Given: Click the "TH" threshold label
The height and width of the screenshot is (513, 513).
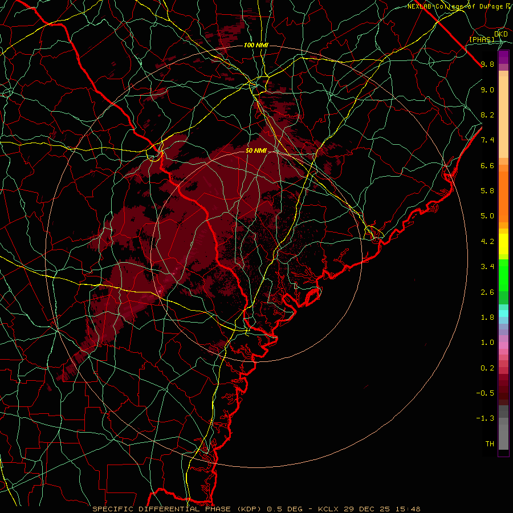Looking at the screenshot, I should (490, 444).
